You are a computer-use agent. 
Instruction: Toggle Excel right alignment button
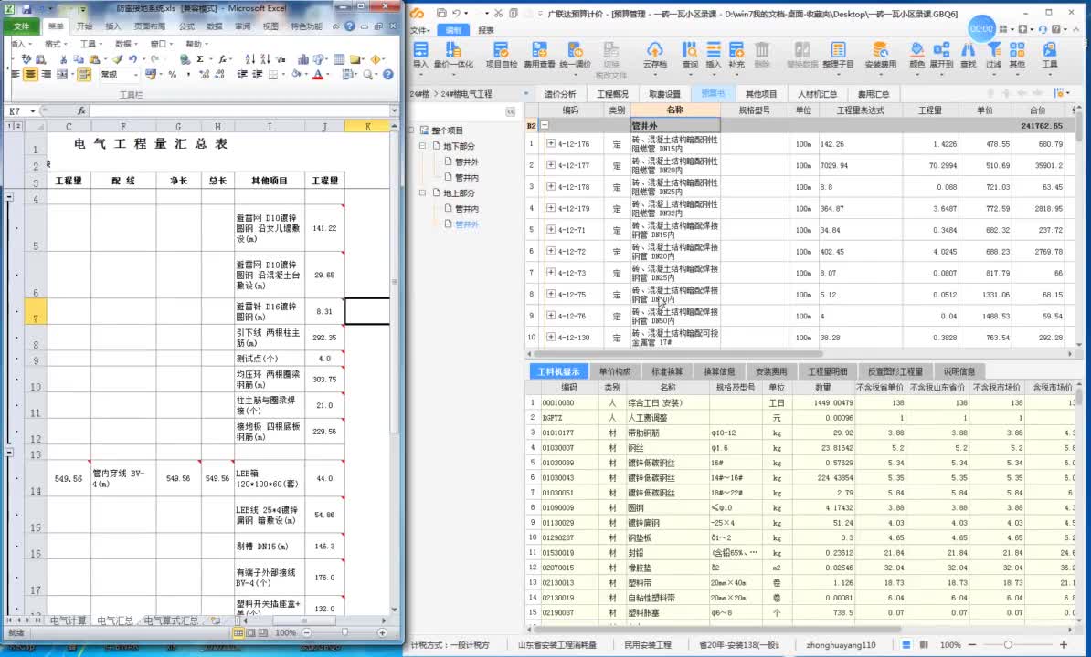tap(47, 74)
